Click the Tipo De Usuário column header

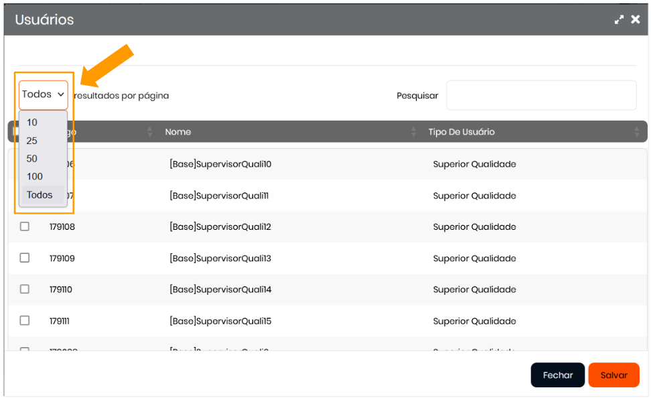[x=461, y=132]
